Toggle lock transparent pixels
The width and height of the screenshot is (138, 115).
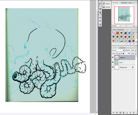117,54
